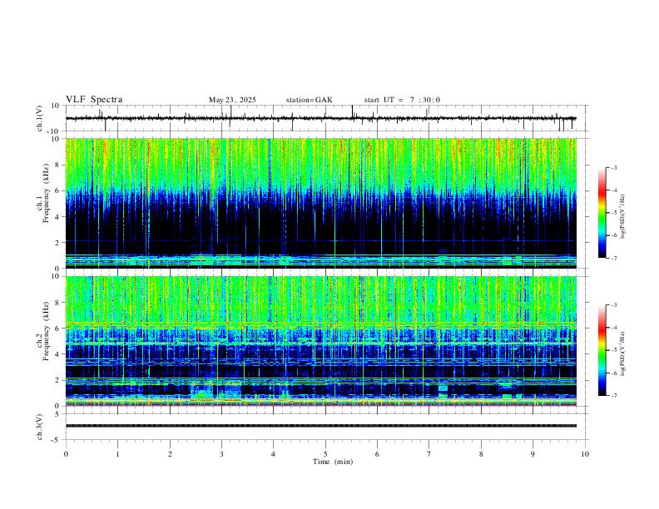The height and width of the screenshot is (509, 659).
Task: Click the ch.3 flat signal trace
Action: point(321,426)
